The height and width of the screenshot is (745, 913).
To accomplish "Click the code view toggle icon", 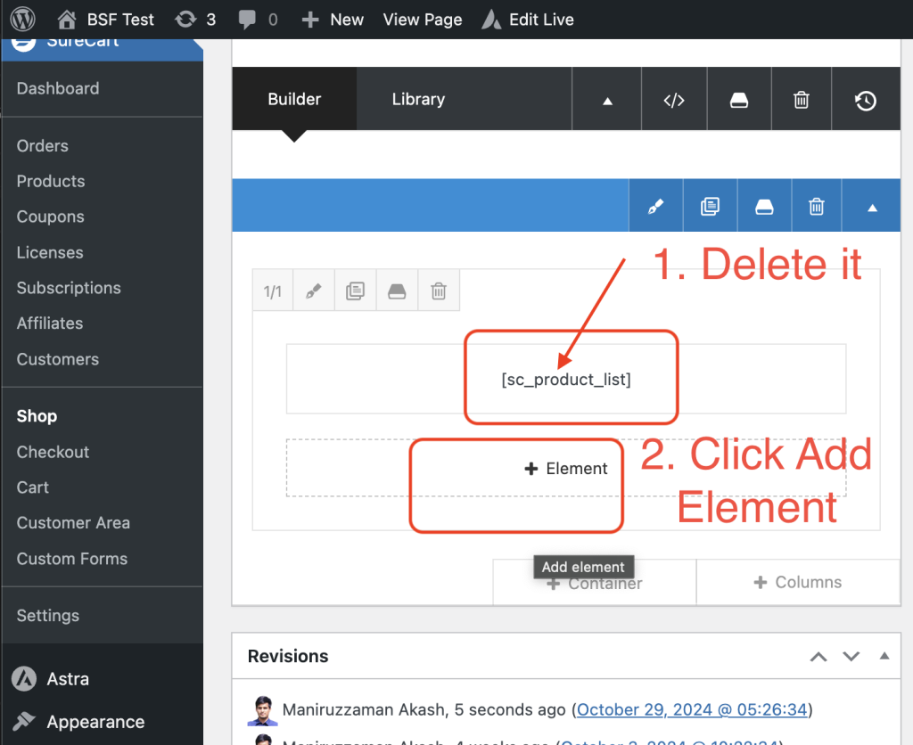I will 674,101.
